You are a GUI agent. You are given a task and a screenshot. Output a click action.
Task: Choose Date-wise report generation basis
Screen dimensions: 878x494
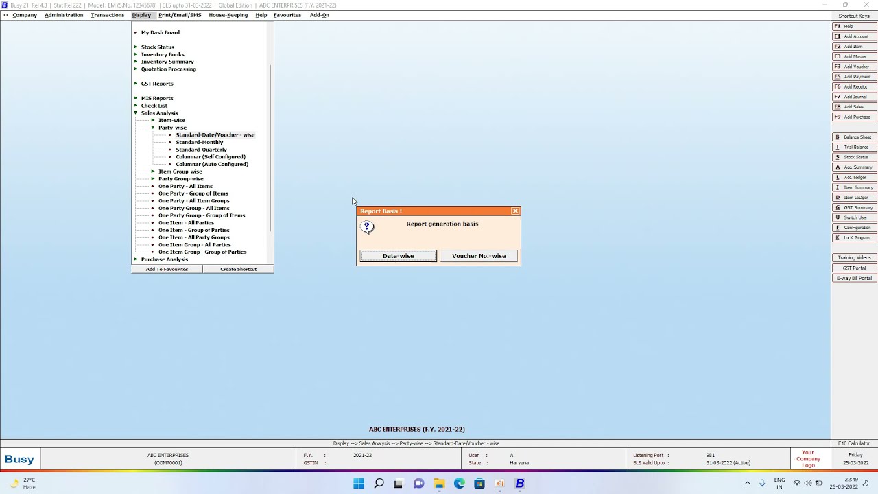399,256
